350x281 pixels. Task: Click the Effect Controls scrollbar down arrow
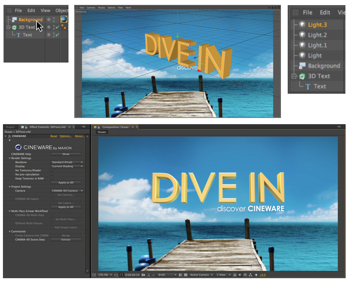pos(87,271)
